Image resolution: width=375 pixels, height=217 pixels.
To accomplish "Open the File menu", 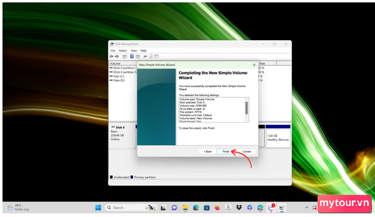I will 113,50.
